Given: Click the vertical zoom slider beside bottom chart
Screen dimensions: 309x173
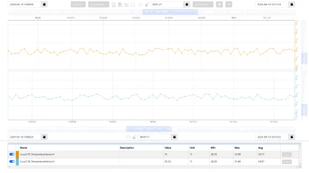Looking at the screenshot, I should tap(304, 110).
